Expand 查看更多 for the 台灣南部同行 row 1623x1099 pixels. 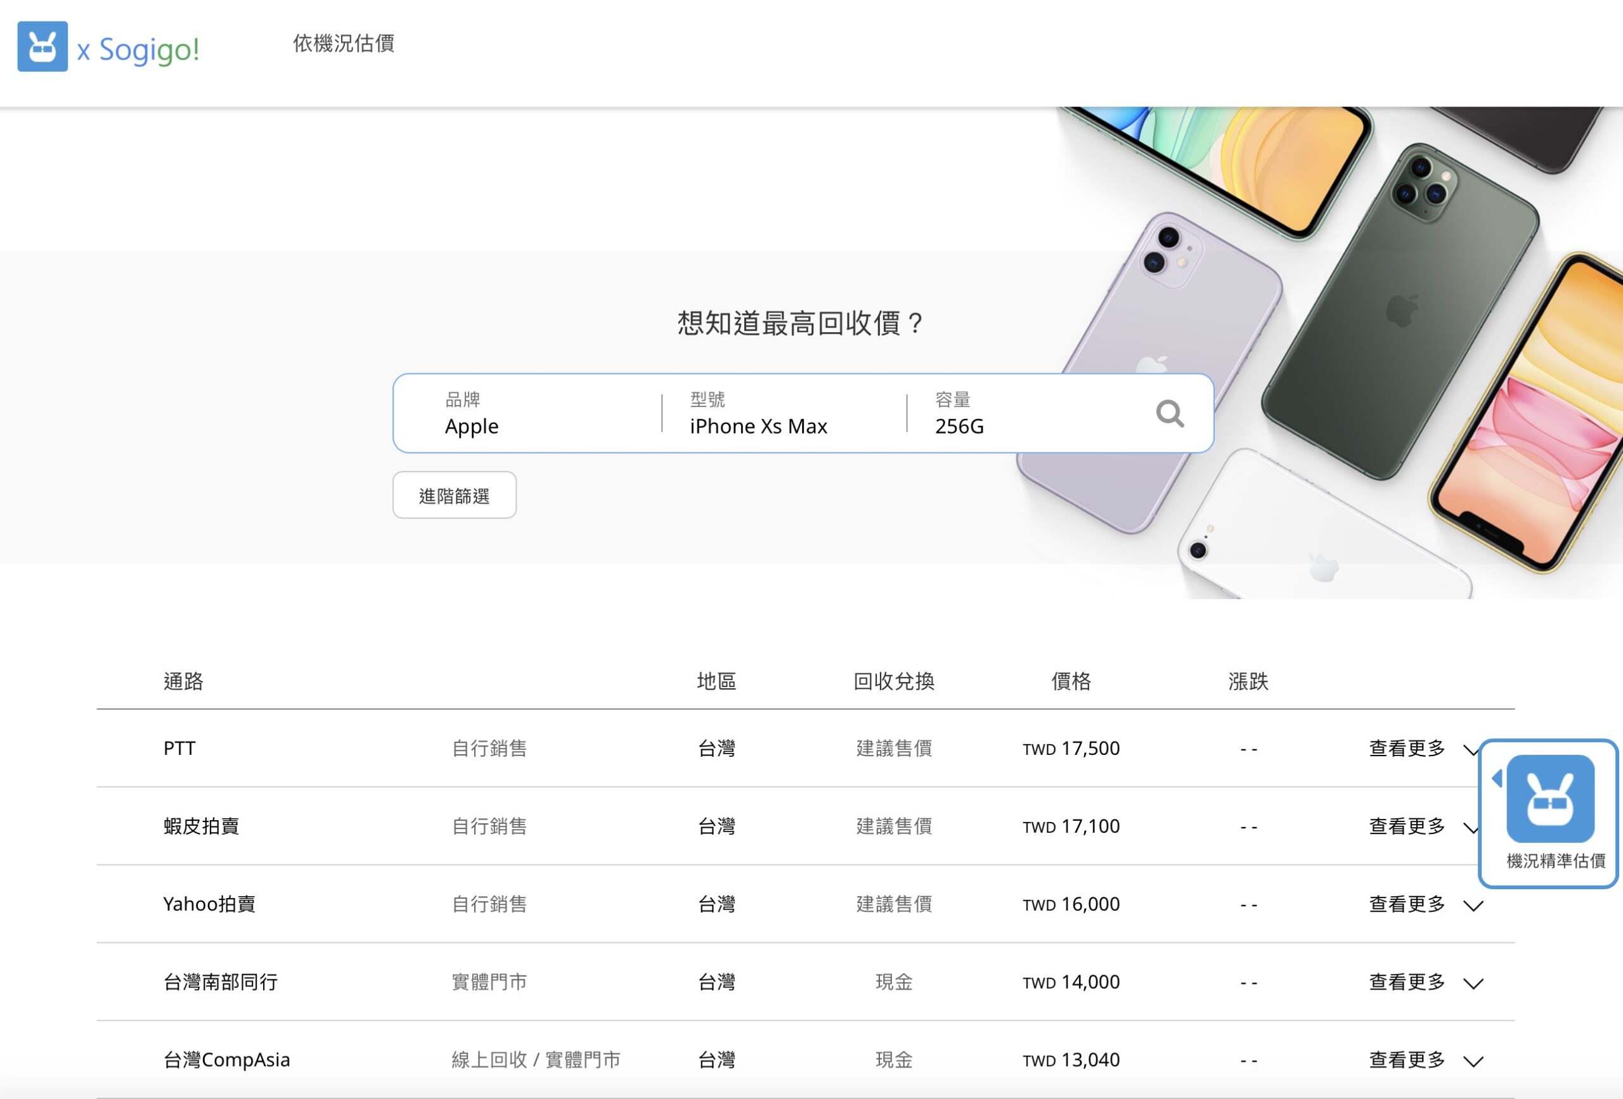tap(1425, 982)
